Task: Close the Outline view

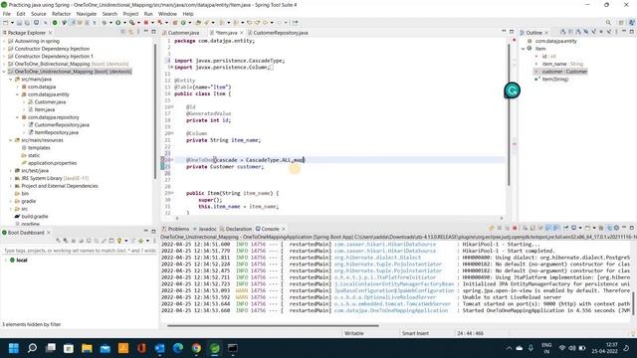Action: pos(546,33)
